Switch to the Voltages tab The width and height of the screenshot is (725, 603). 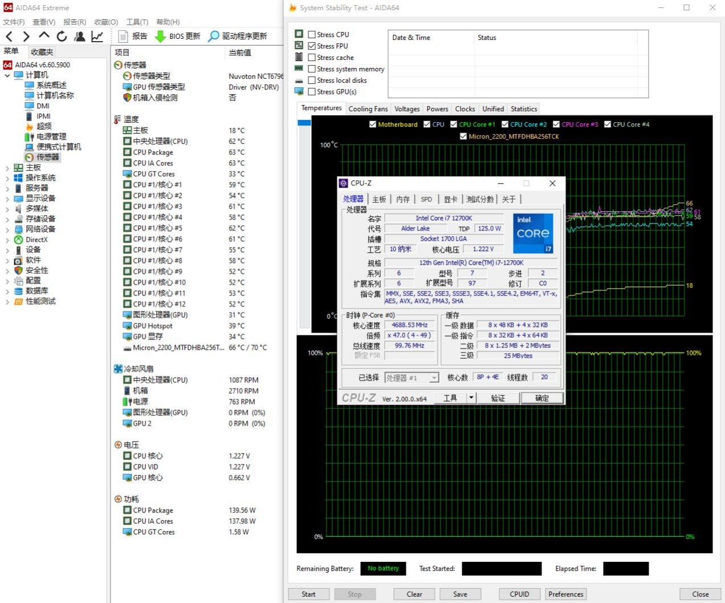(x=407, y=109)
